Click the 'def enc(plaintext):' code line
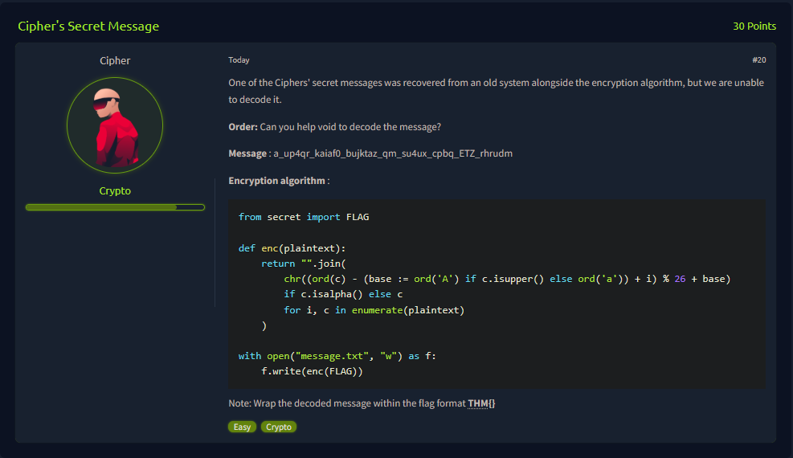Image resolution: width=793 pixels, height=458 pixels. tap(292, 248)
